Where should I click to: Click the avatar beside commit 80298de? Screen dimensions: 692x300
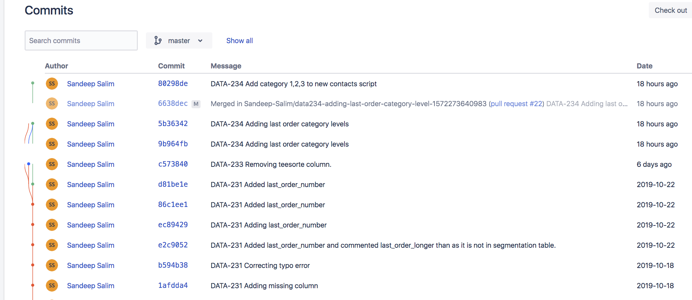pos(52,84)
